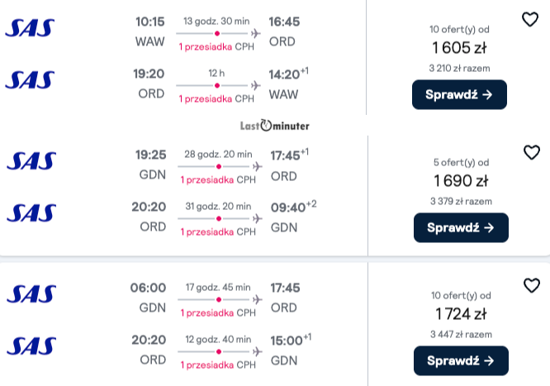Favorite the 1 690 zł GDN offer's heart icon

532,152
